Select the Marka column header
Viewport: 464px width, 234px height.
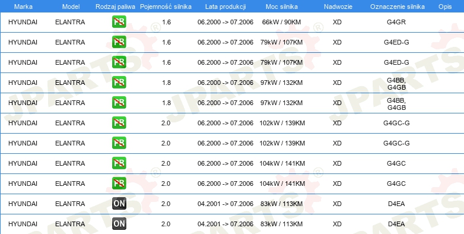pos(23,7)
